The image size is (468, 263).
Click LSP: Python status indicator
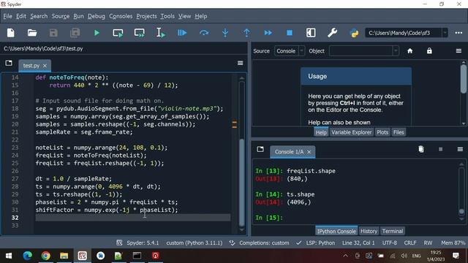tap(315, 243)
